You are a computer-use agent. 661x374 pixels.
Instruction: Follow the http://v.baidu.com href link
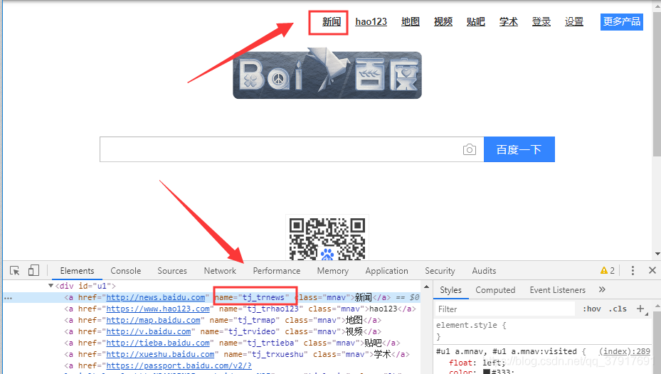pyautogui.click(x=149, y=331)
